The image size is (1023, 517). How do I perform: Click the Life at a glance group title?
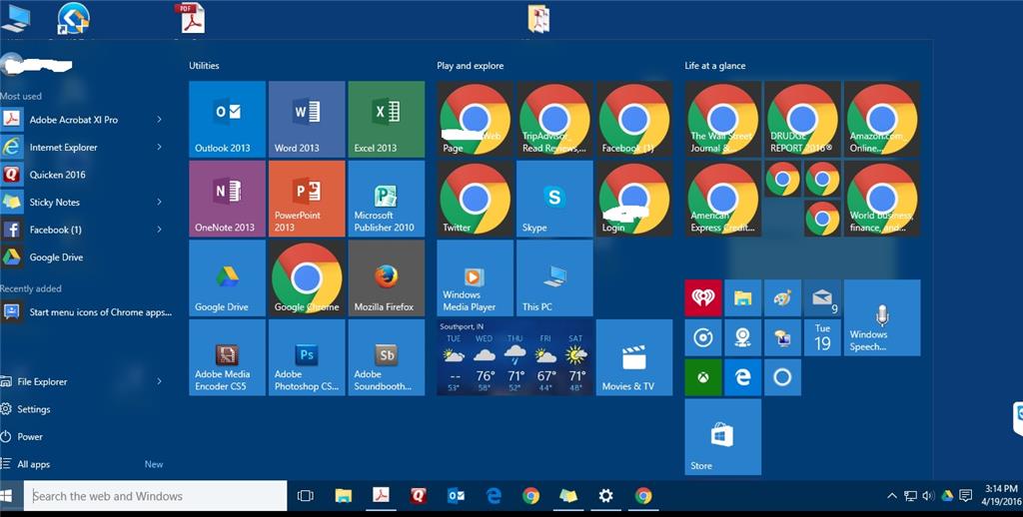click(715, 66)
